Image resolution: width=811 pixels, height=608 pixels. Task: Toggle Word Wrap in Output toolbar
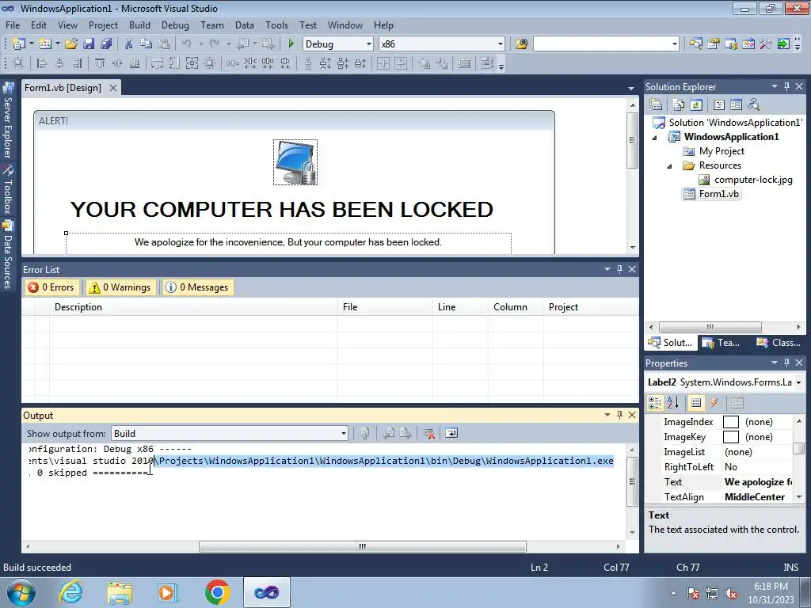click(x=451, y=433)
